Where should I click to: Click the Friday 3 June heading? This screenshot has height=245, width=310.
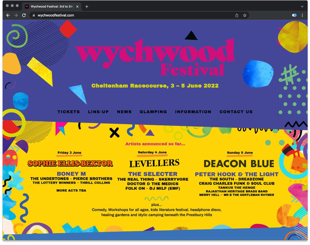[x=69, y=152]
